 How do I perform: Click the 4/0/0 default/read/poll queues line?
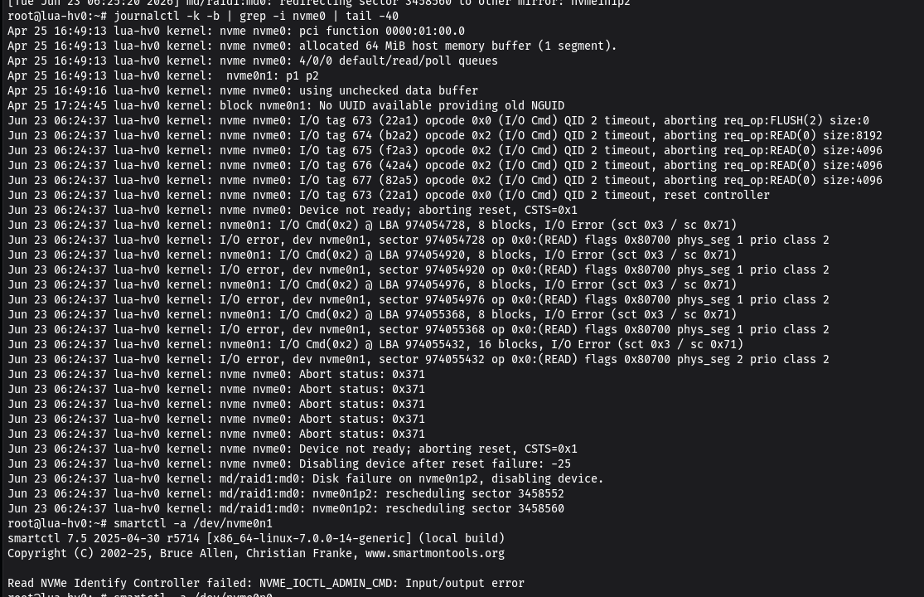(x=252, y=61)
